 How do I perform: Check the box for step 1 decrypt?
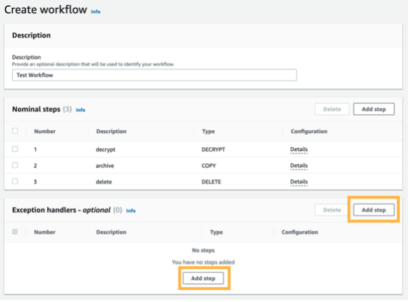coord(15,149)
